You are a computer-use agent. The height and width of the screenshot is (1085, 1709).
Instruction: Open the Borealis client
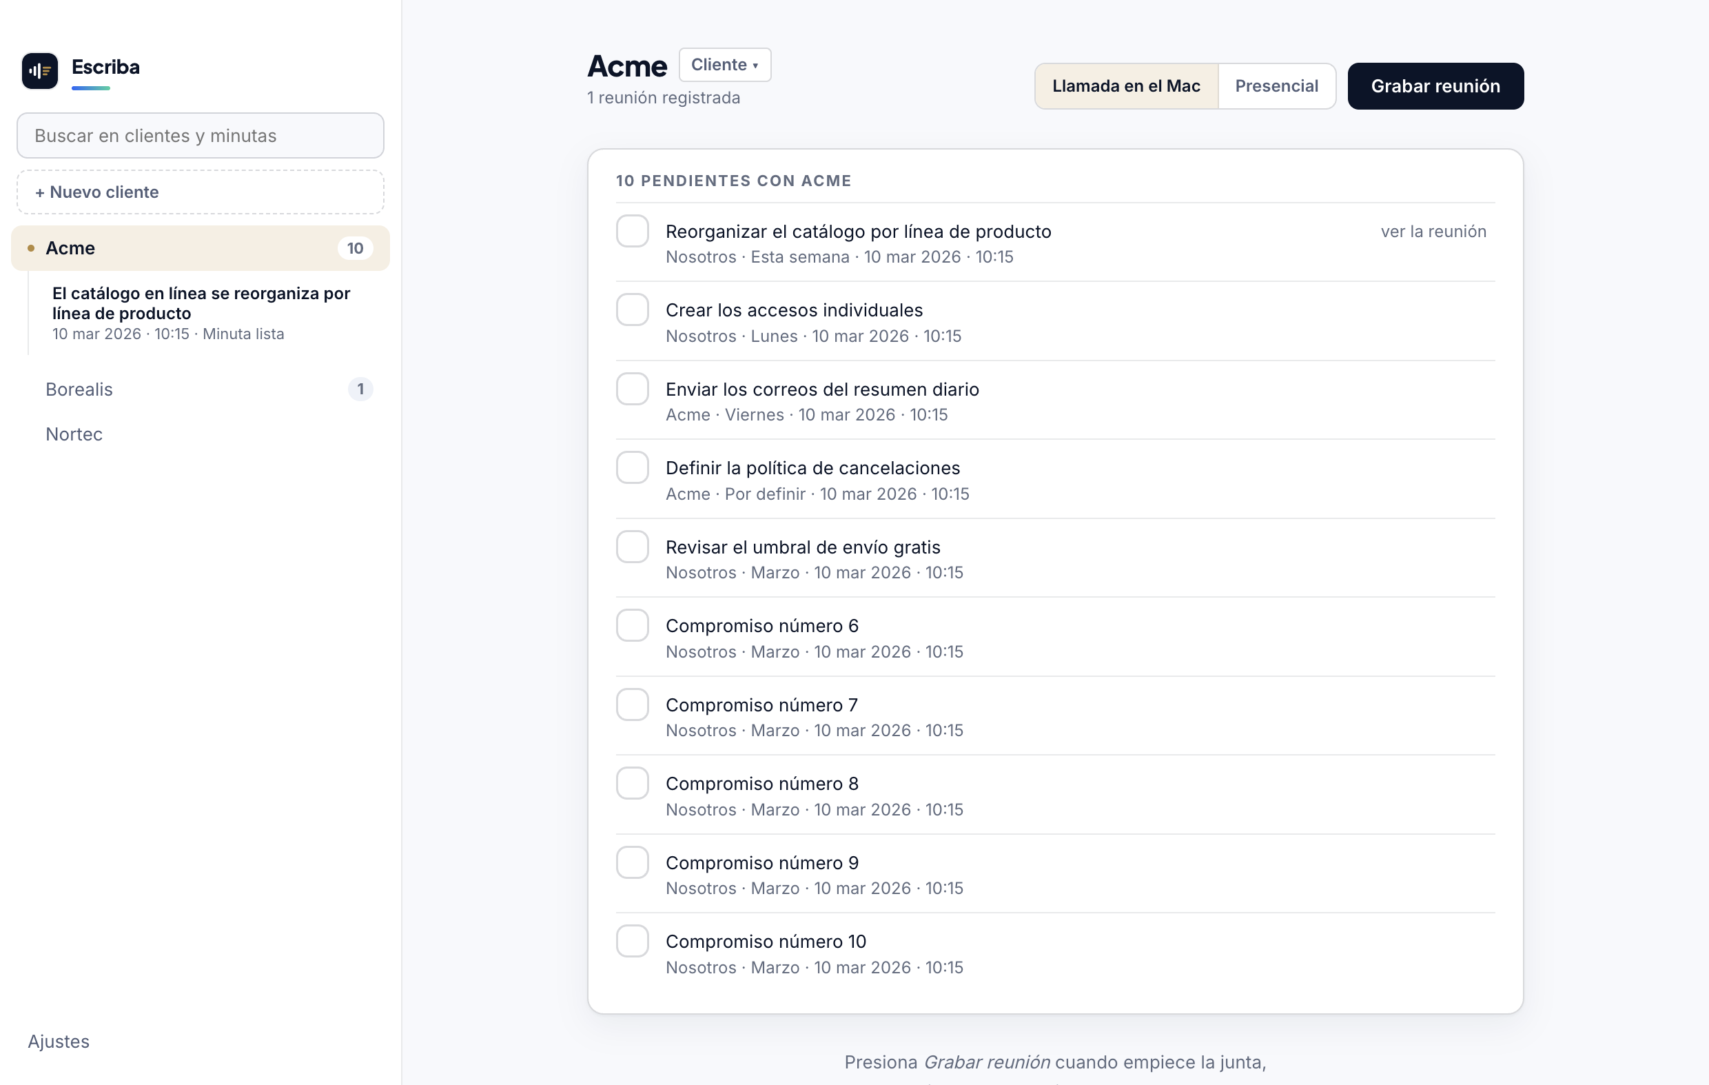[x=200, y=389]
